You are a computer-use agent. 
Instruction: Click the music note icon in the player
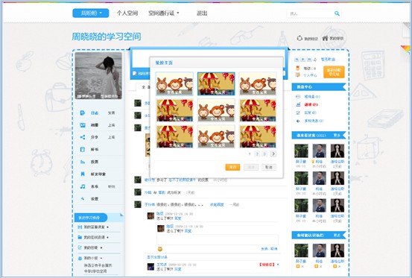(x=315, y=60)
